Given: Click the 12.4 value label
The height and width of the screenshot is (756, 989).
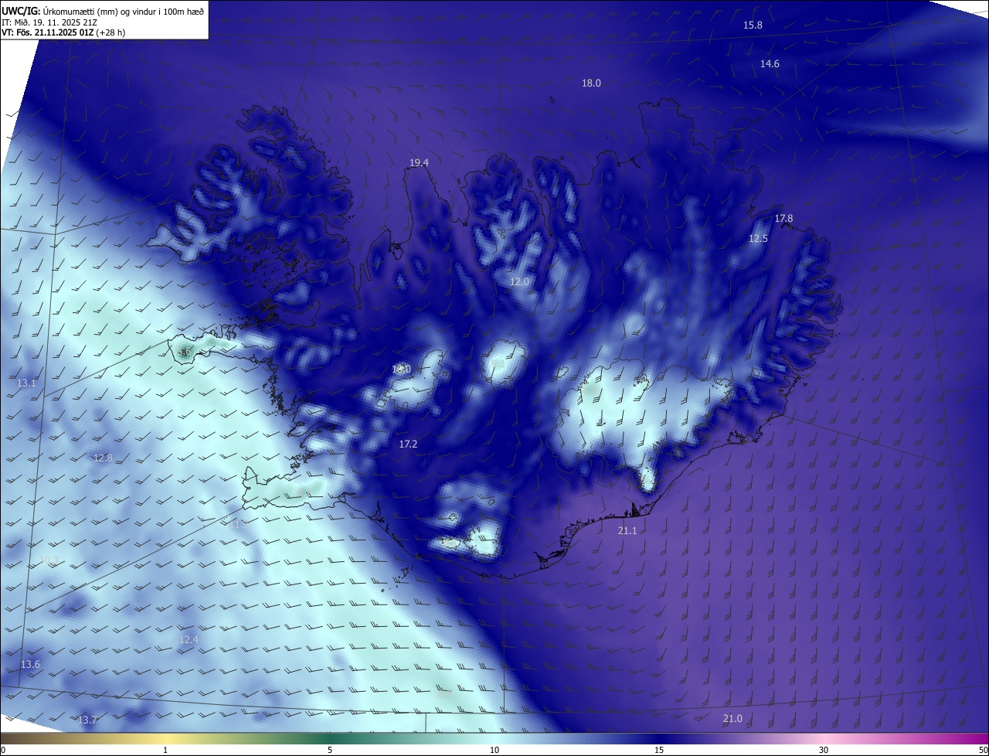Looking at the screenshot, I should click(189, 640).
